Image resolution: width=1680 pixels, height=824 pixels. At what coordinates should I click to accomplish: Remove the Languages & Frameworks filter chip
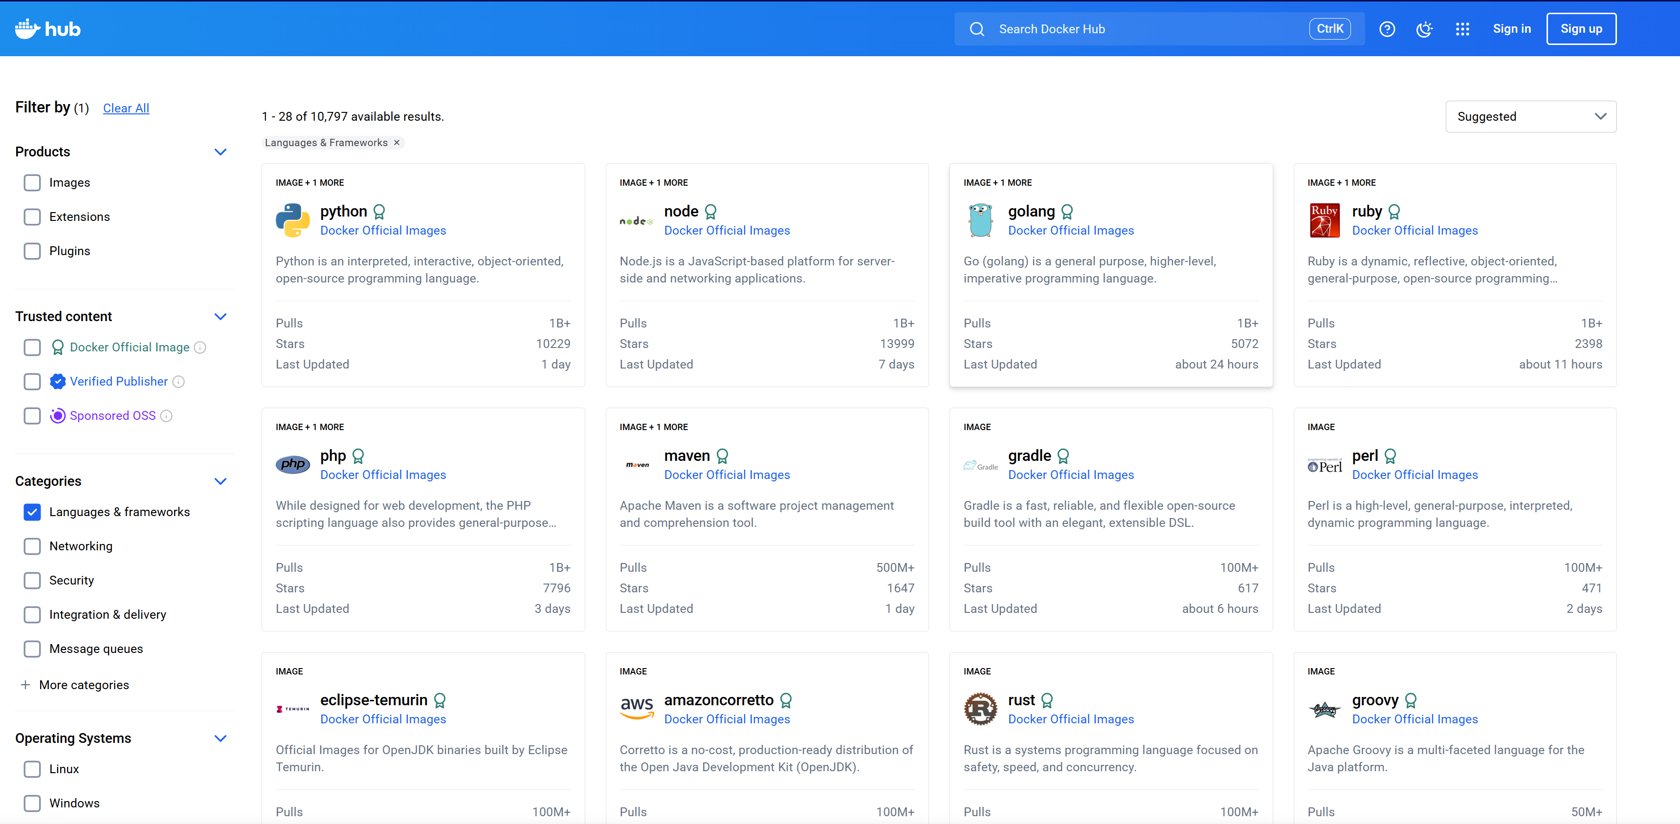click(397, 142)
